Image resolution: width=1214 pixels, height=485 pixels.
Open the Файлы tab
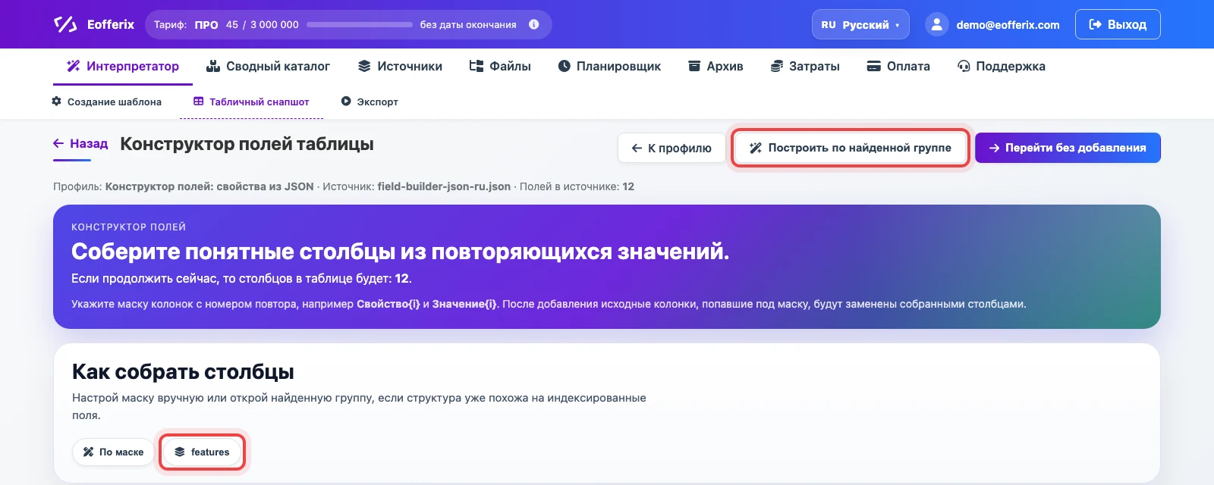point(500,66)
